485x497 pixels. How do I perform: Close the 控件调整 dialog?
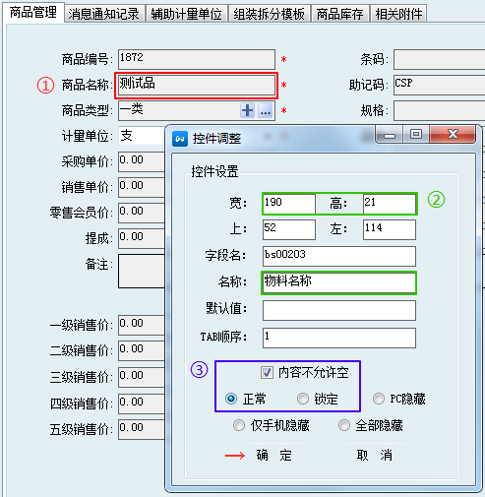tap(453, 134)
